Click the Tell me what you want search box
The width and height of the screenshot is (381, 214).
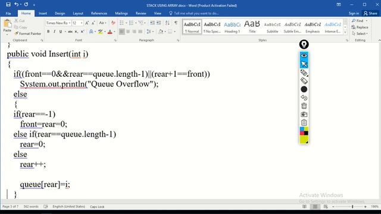(195, 13)
